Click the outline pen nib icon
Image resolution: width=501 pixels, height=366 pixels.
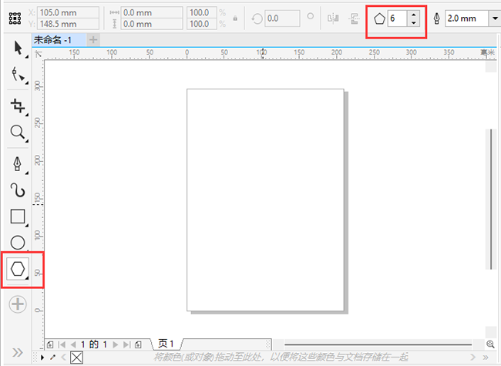[436, 18]
